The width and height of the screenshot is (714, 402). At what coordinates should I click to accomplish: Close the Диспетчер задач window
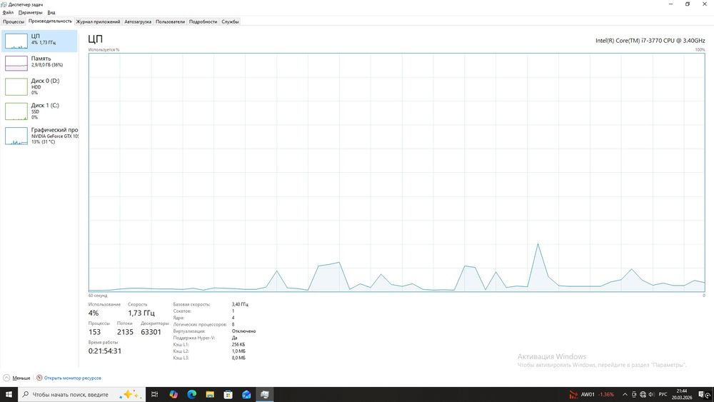(705, 4)
